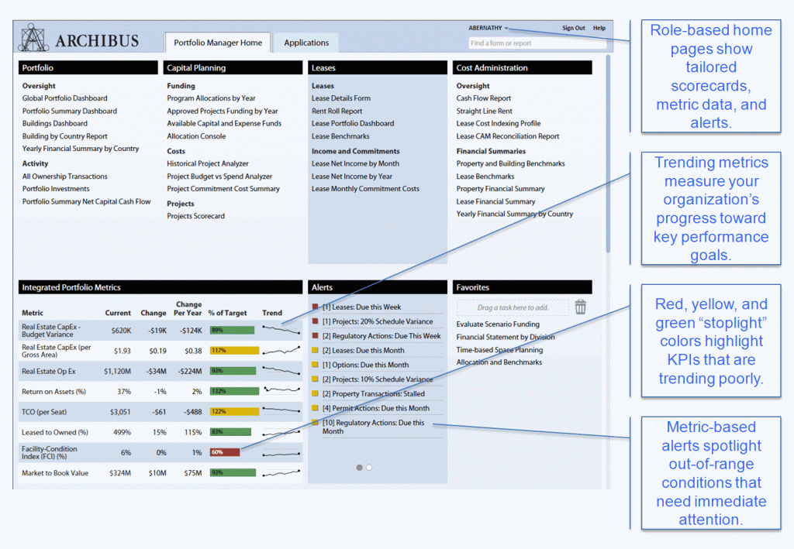Image resolution: width=794 pixels, height=549 pixels.
Task: Open Lease Net Income by Month
Action: [x=355, y=163]
